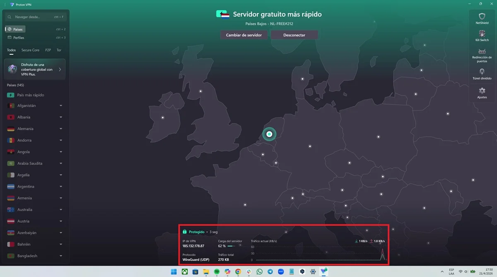
Task: Switch to the Secure Core tab
Action: point(30,50)
